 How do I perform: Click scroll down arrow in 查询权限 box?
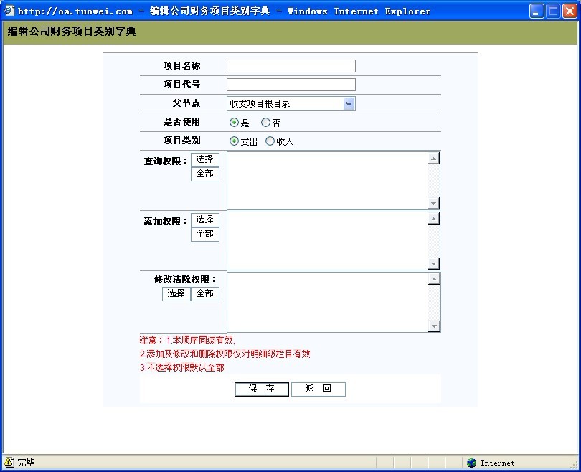coord(433,204)
